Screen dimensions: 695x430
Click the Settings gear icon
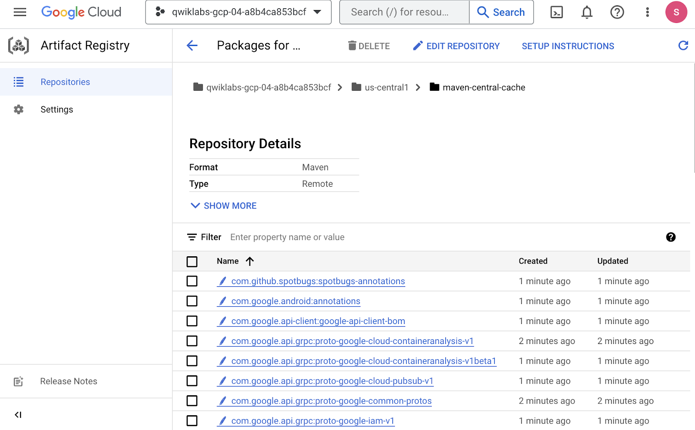pos(18,109)
